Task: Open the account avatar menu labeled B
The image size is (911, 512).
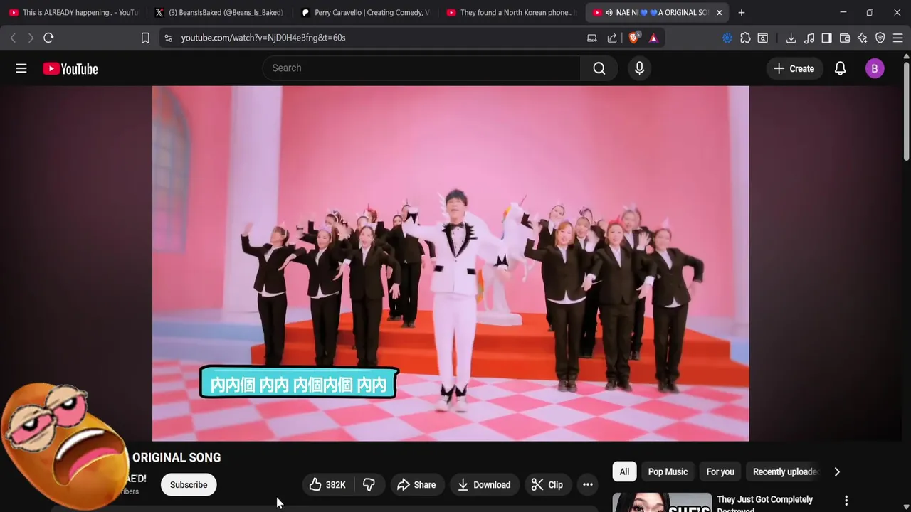Action: (875, 68)
